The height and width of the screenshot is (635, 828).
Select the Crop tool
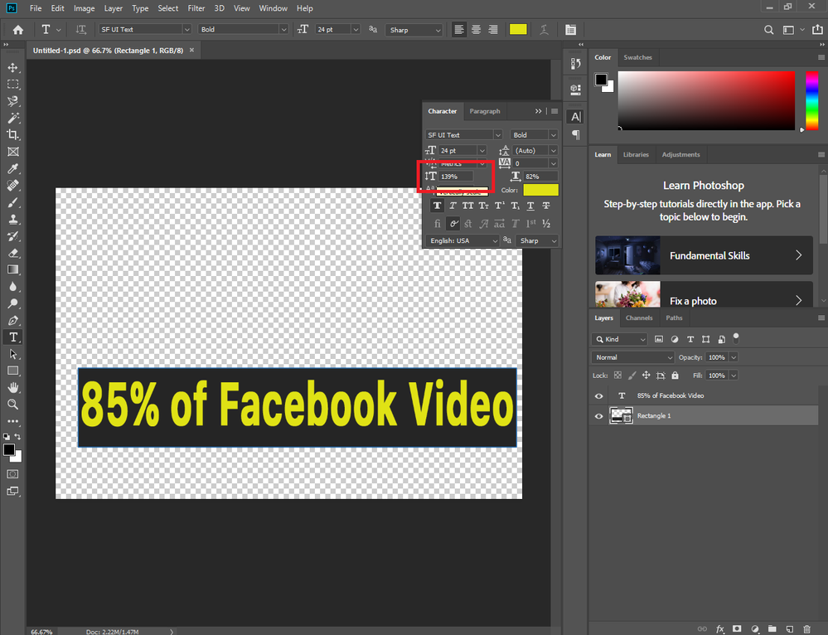click(x=12, y=135)
